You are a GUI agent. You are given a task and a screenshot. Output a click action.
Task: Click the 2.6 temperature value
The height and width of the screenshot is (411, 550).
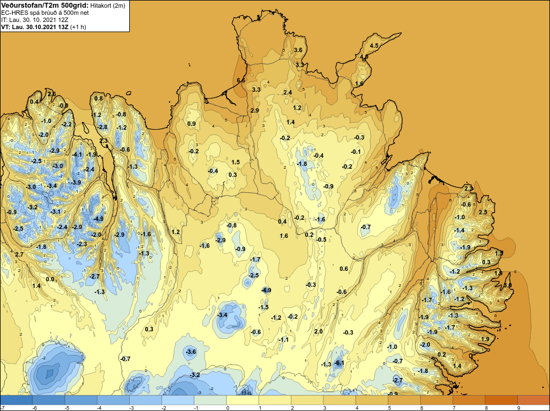coord(52,94)
